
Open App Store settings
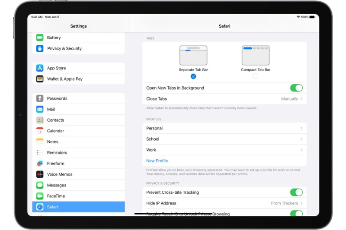pos(79,68)
